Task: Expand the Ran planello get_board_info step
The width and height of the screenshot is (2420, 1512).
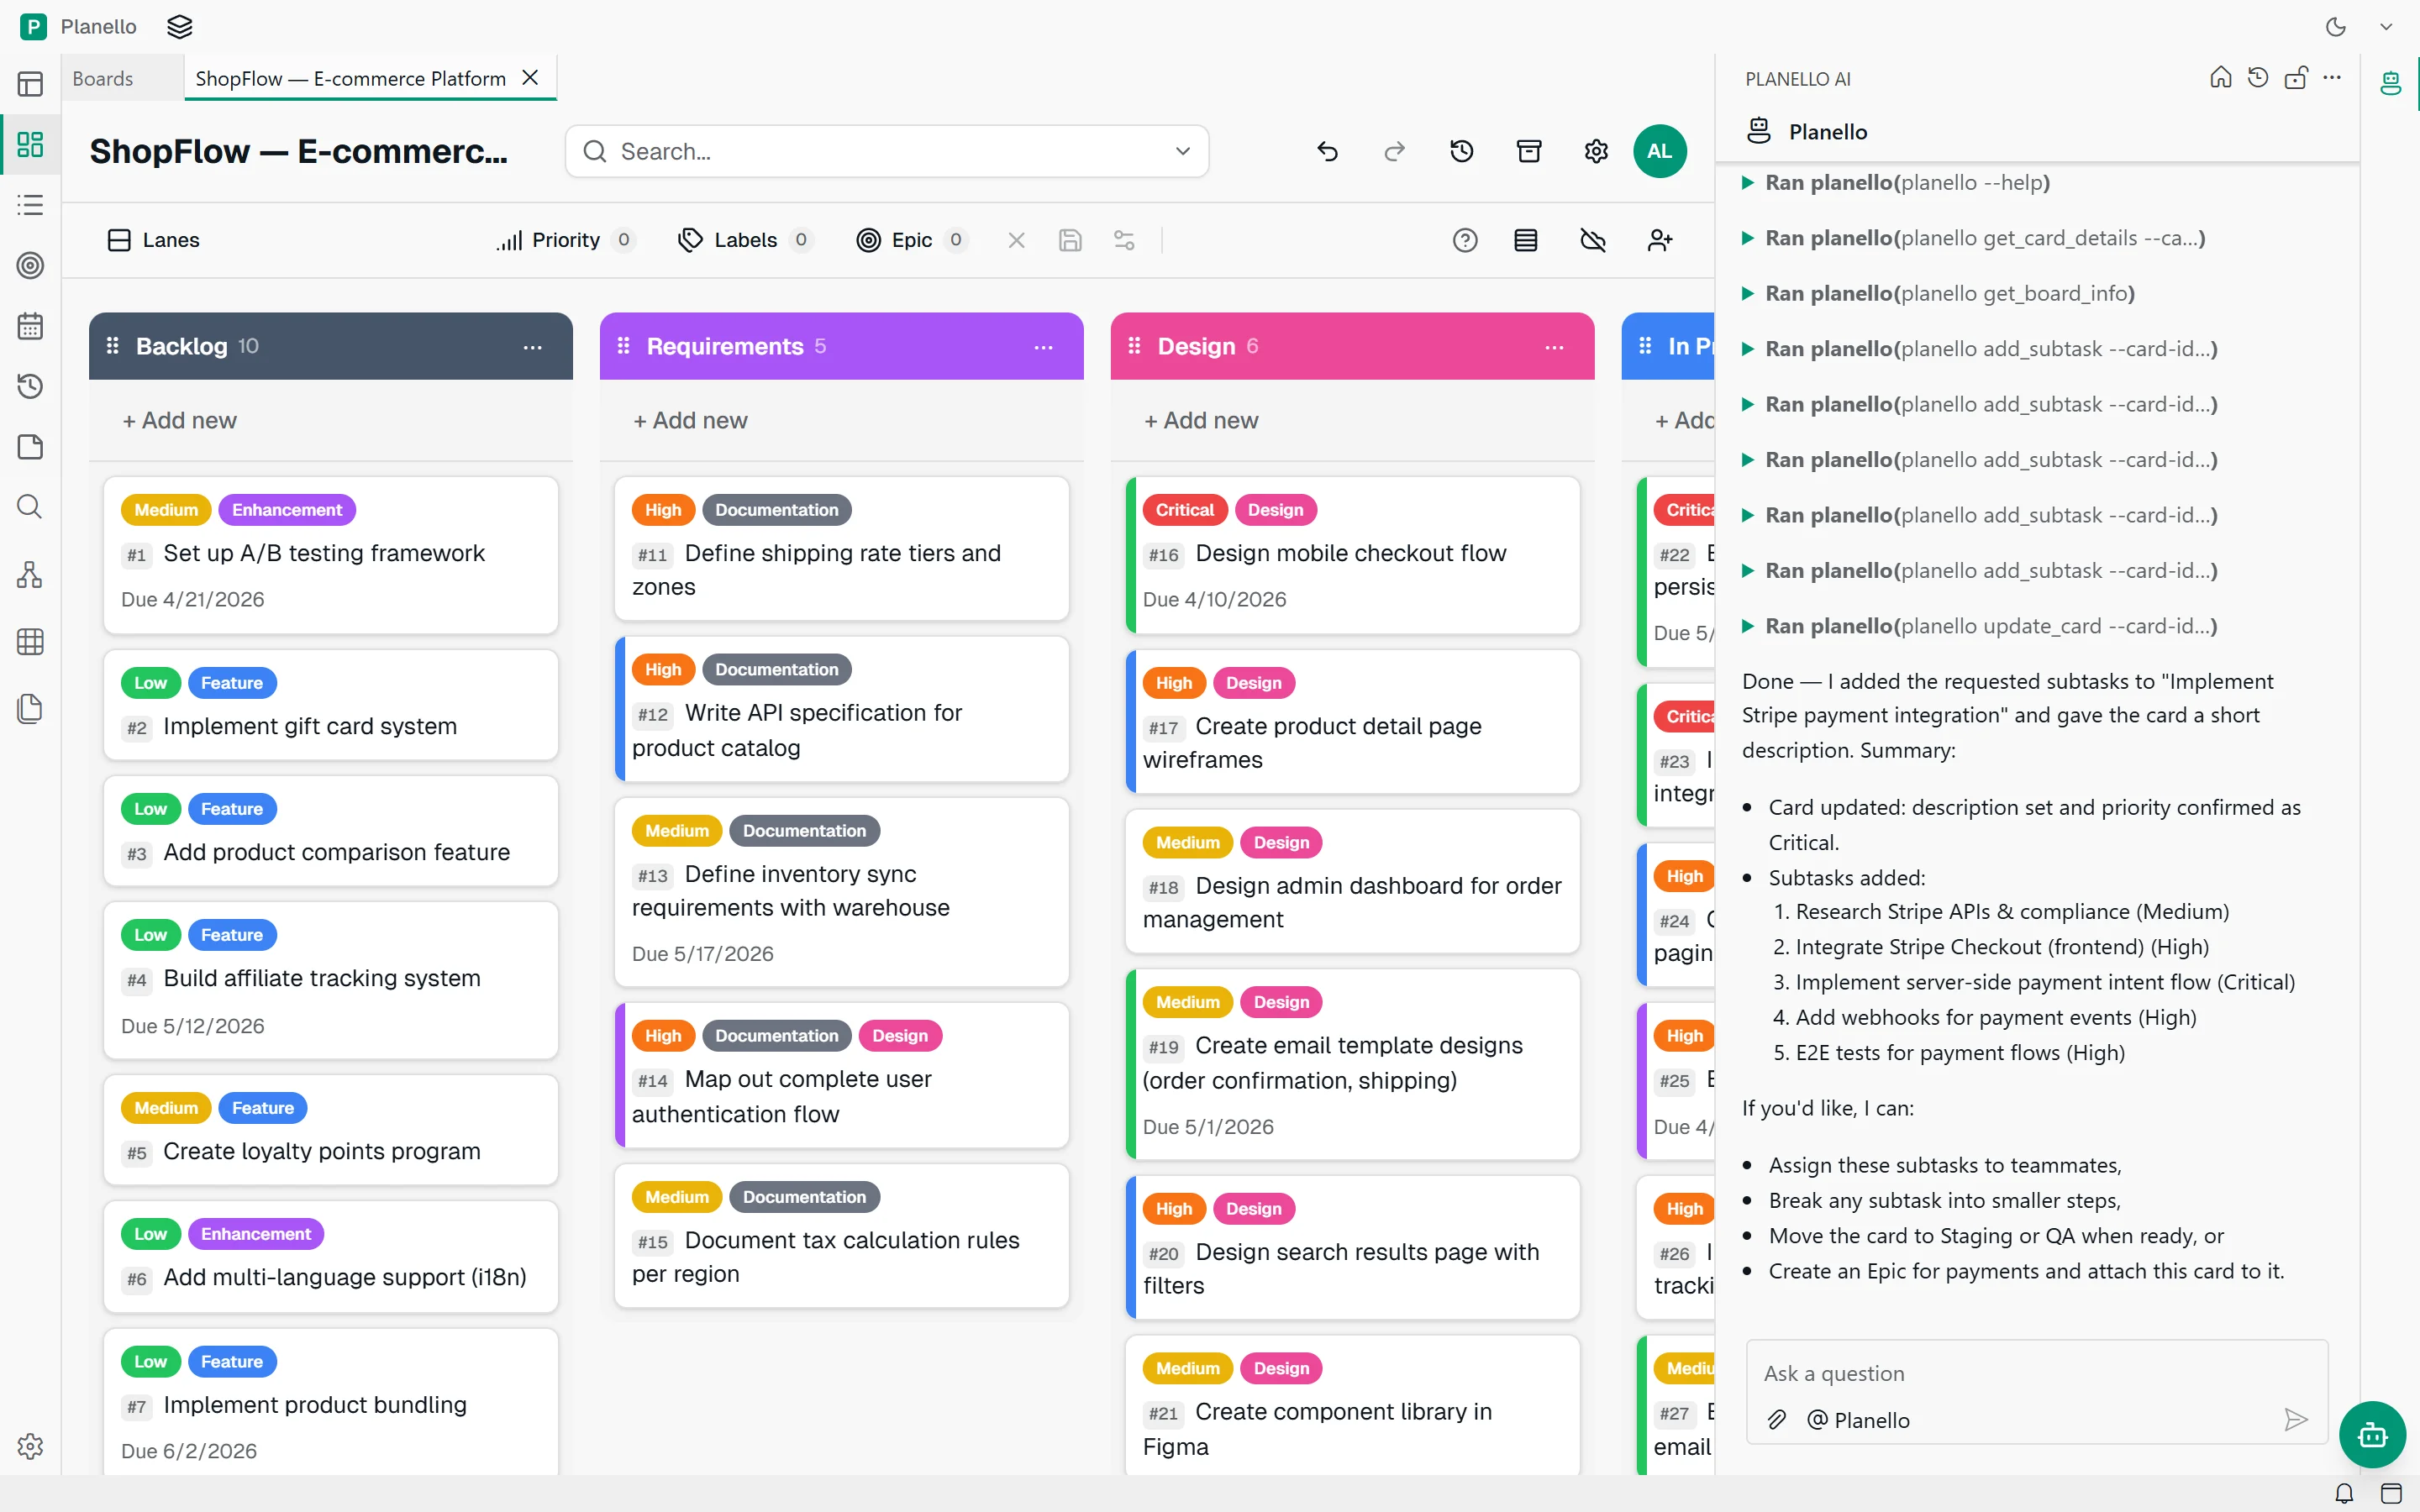Action: click(1938, 293)
